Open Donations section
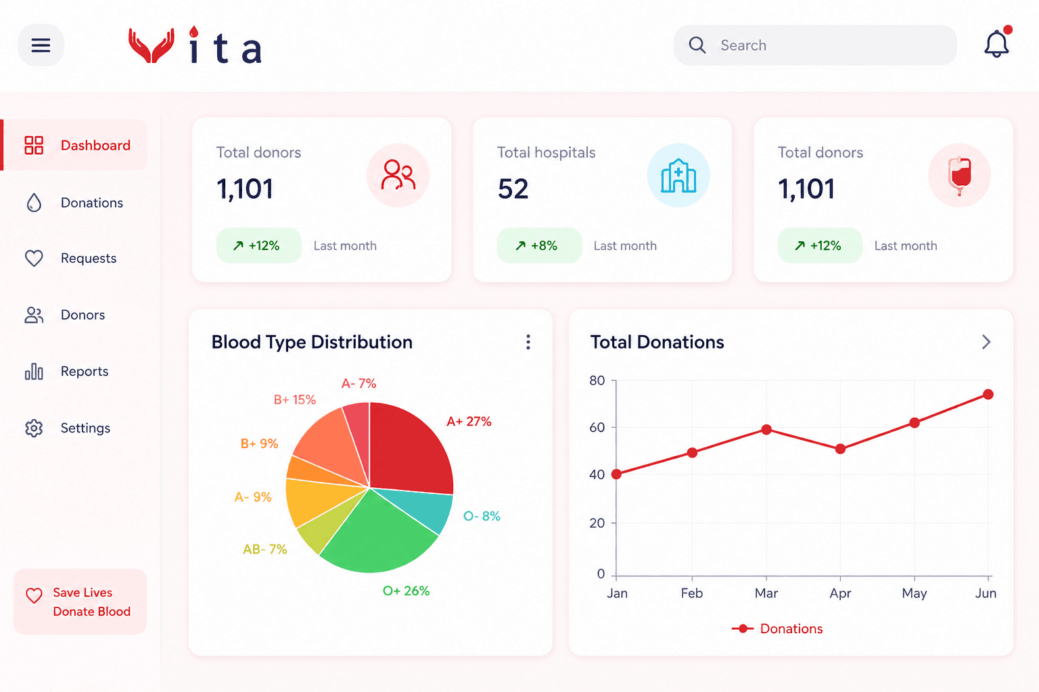Screen dimensions: 1039x692 click(74, 203)
